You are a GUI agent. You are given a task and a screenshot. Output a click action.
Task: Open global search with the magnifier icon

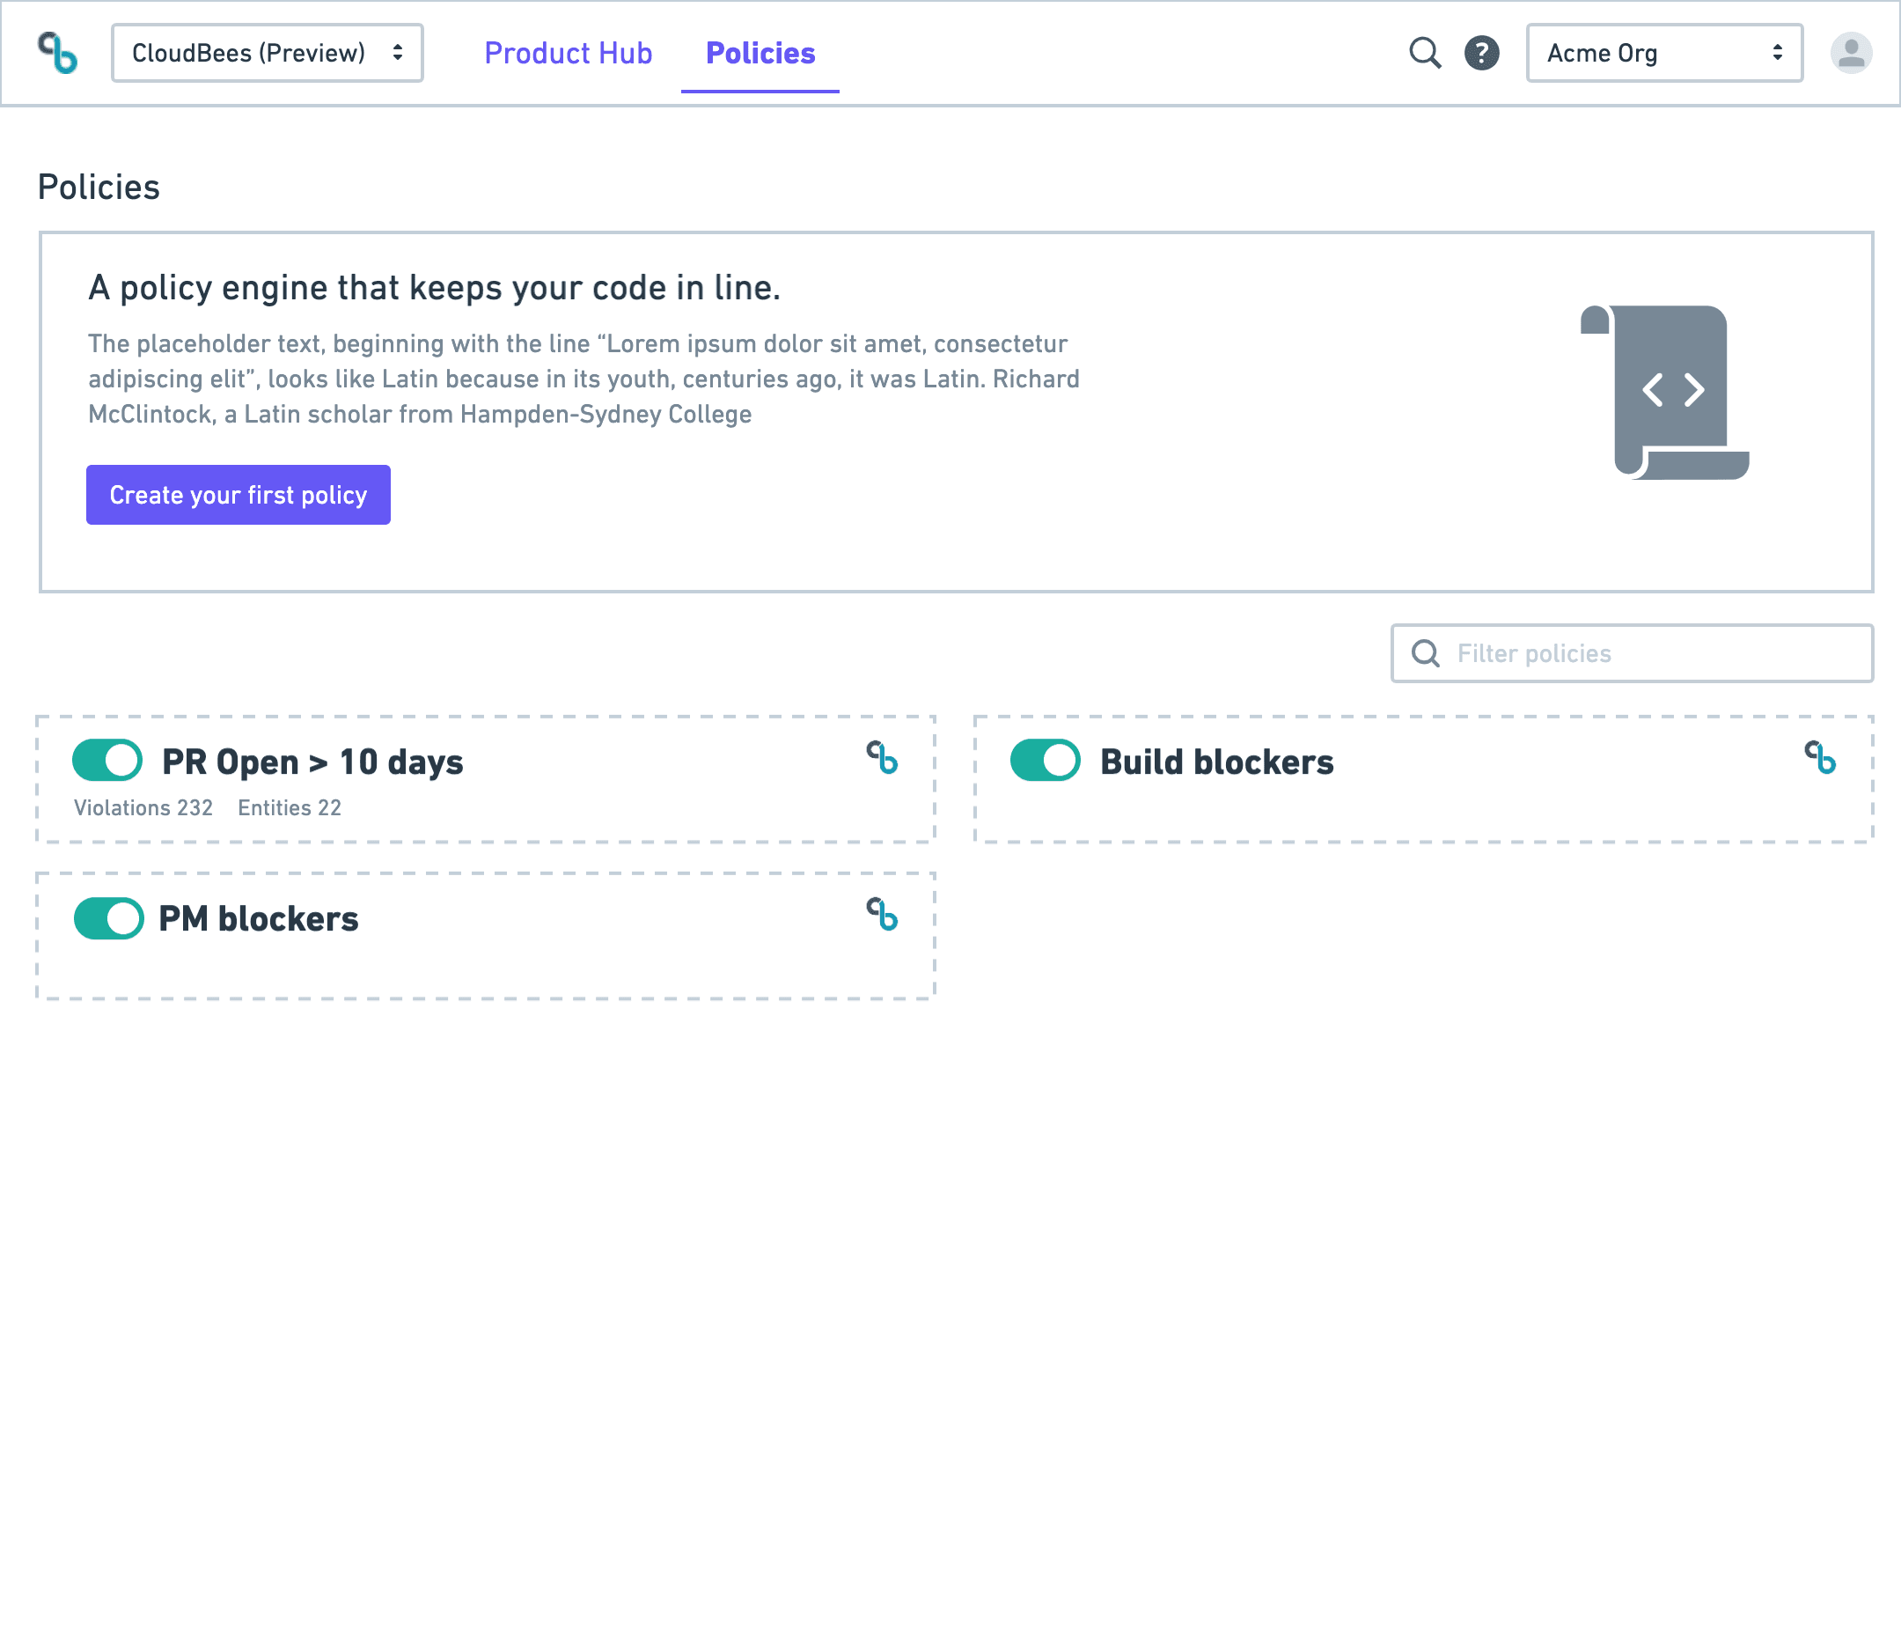1425,53
